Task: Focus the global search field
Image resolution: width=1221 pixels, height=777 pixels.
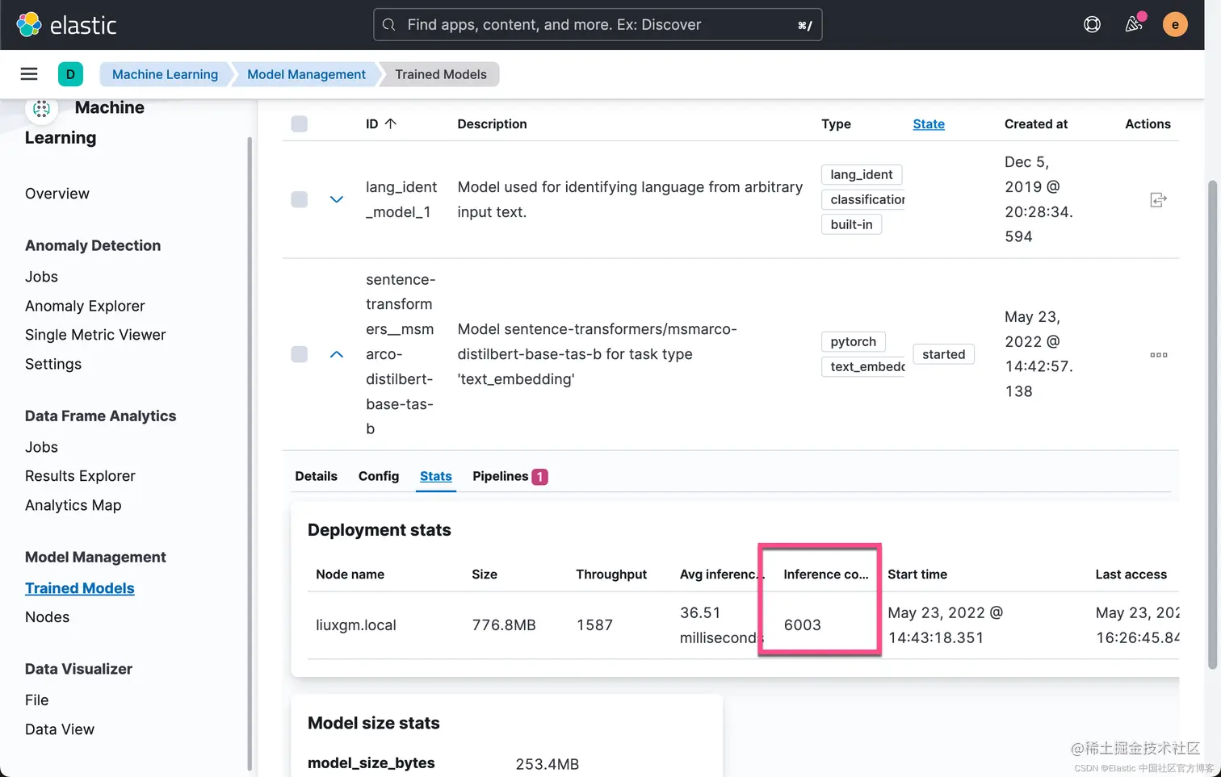Action: [x=598, y=25]
